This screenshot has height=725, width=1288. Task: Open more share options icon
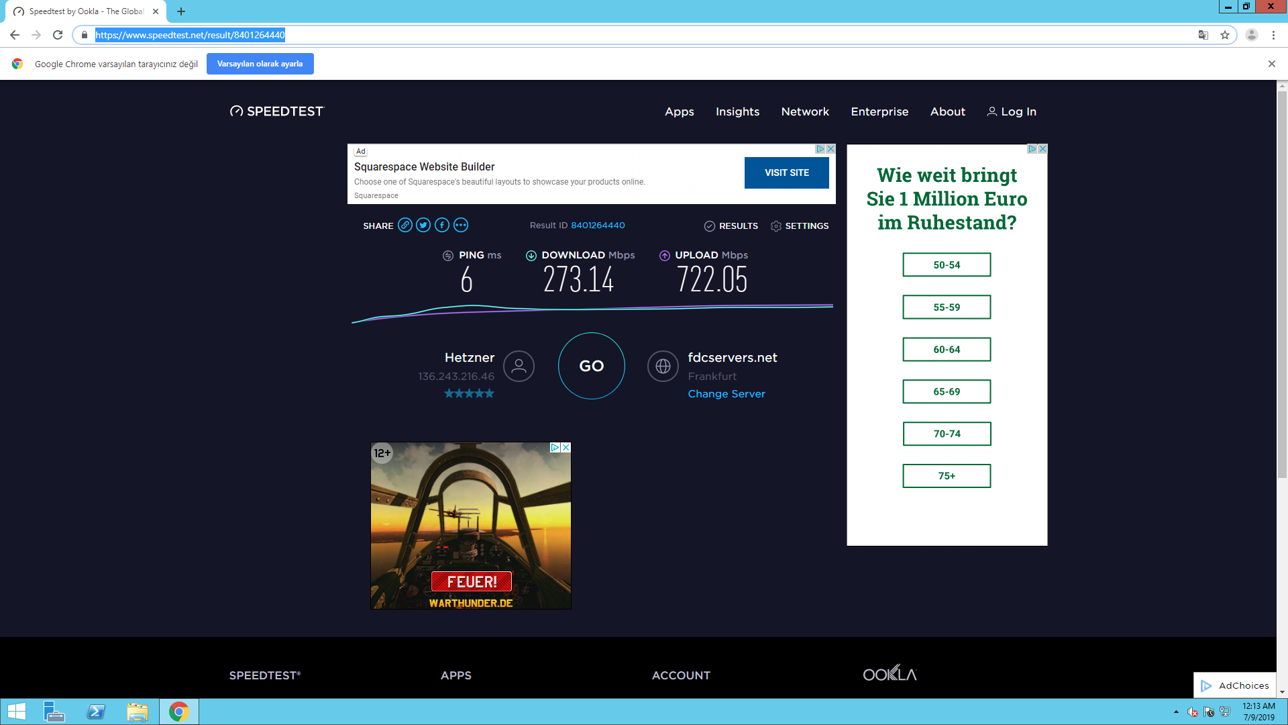click(x=461, y=226)
